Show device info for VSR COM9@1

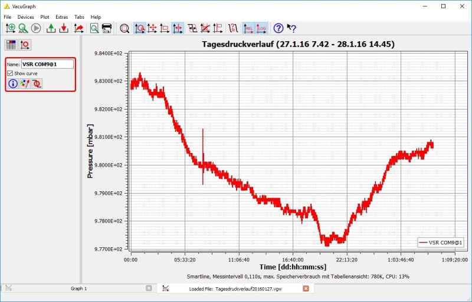13,84
